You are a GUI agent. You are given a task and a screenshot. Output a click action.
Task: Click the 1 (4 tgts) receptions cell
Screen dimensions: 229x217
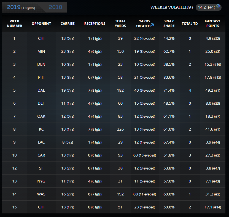[x=95, y=142]
